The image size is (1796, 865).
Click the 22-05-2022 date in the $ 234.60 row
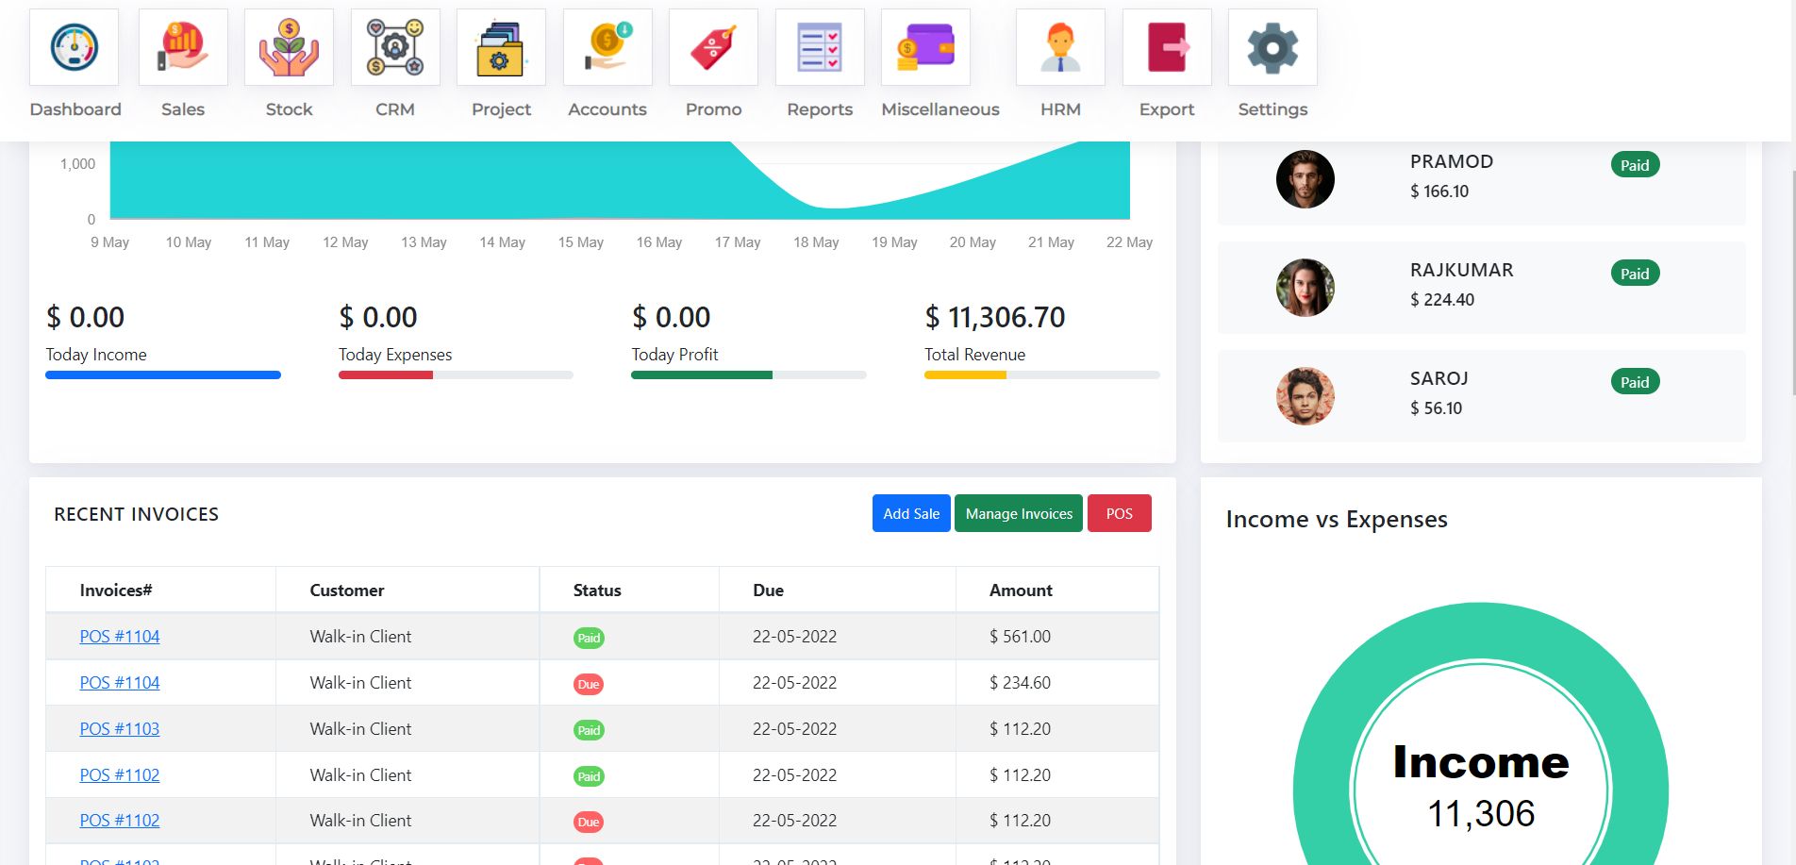794,683
